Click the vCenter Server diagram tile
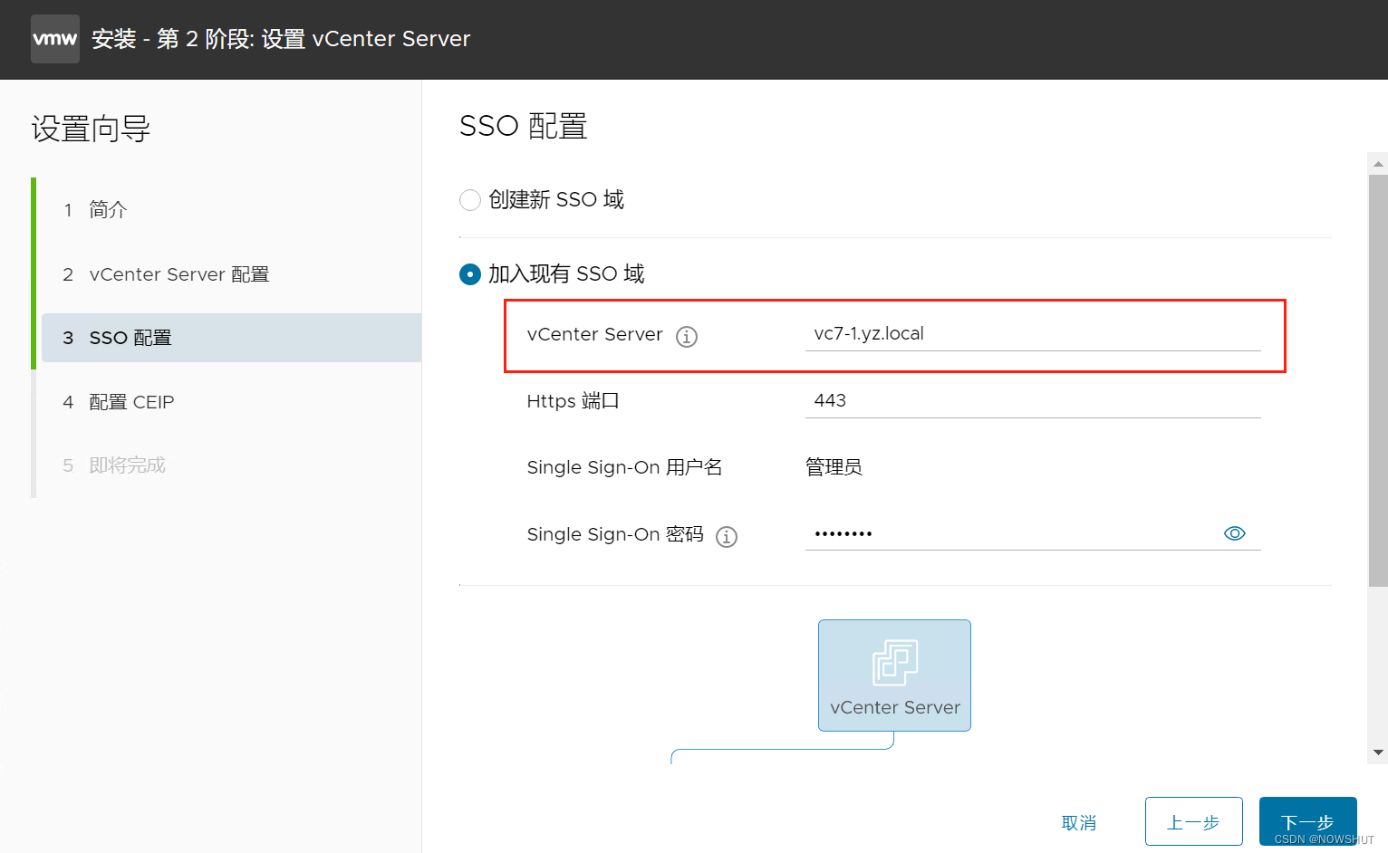The width and height of the screenshot is (1388, 853). click(x=894, y=676)
